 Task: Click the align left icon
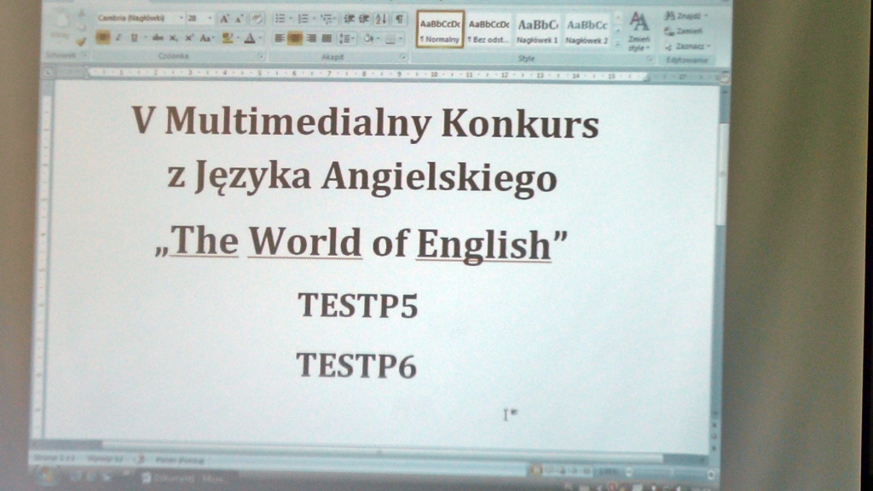click(279, 38)
